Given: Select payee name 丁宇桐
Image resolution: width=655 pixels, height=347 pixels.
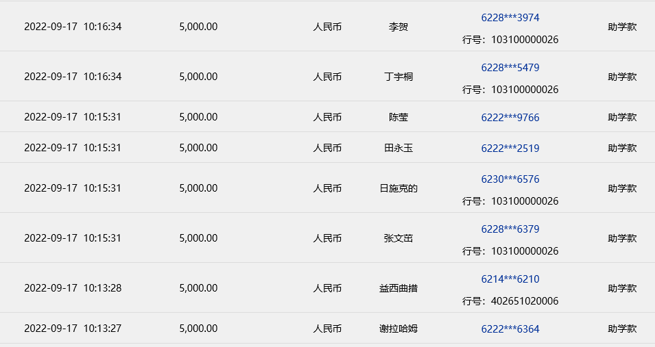Looking at the screenshot, I should click(398, 77).
